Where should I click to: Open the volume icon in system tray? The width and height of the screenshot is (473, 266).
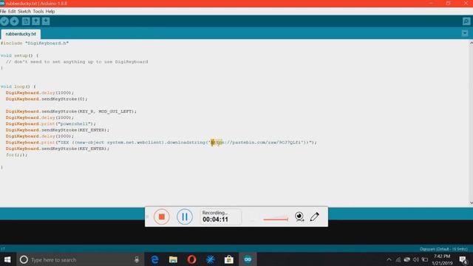416,259
